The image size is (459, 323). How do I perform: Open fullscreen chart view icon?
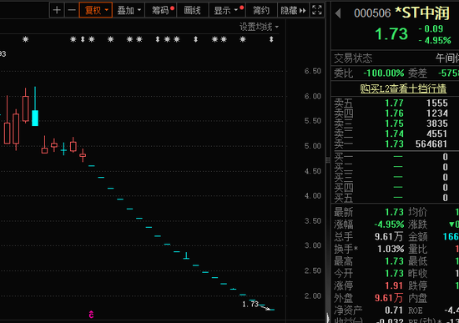click(x=317, y=11)
